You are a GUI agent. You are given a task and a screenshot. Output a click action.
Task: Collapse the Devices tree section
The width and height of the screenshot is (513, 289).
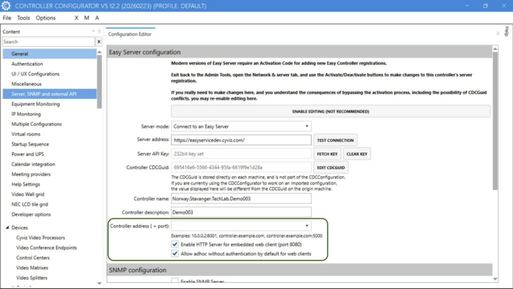coord(7,228)
